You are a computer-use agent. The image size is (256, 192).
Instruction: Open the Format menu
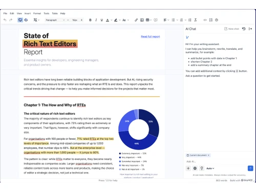(x=37, y=13)
